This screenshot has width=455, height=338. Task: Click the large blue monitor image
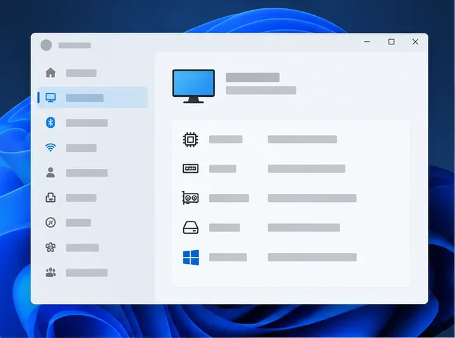click(193, 86)
